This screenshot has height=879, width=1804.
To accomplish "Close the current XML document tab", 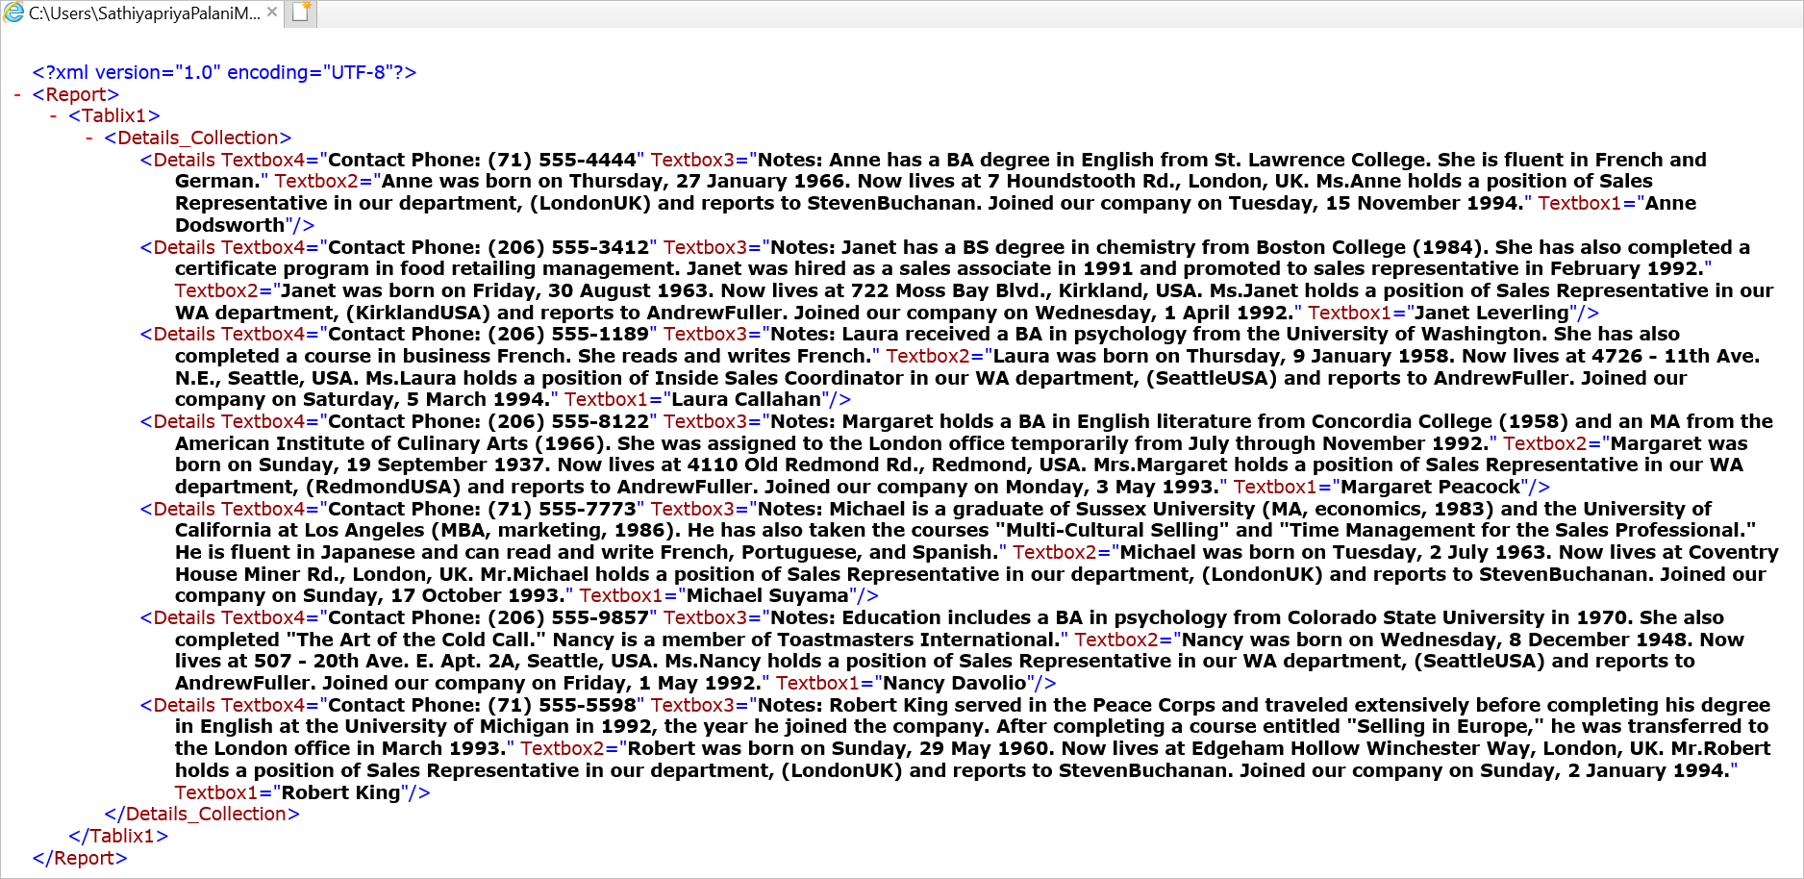I will (270, 13).
